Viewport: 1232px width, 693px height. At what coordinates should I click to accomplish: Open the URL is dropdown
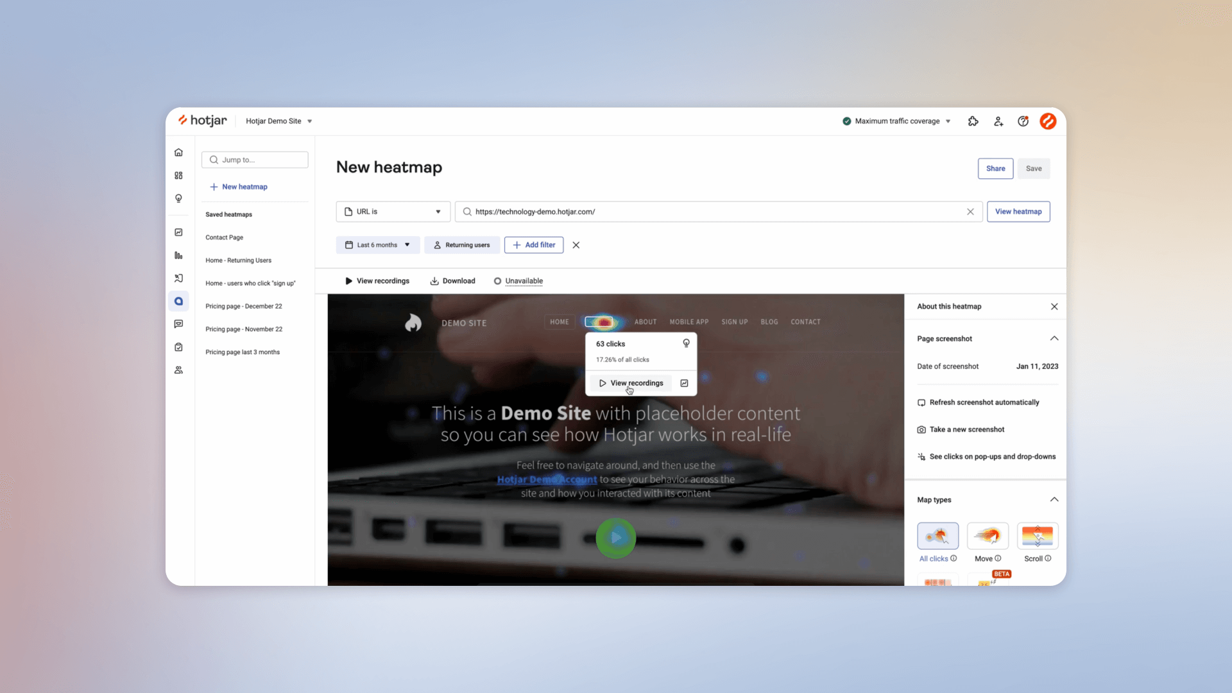[393, 212]
